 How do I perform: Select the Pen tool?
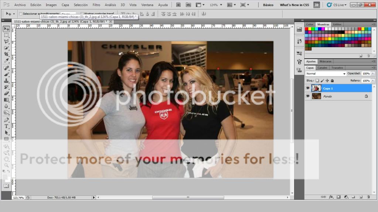(x=7, y=120)
